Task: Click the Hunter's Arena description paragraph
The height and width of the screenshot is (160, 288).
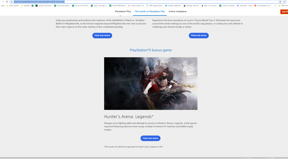Action: point(150,126)
